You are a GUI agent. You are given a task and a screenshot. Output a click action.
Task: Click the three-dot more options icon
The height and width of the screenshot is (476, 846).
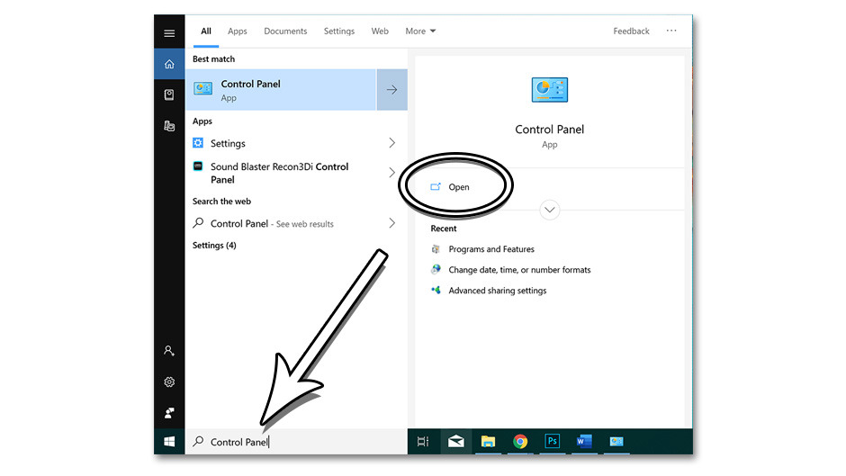(671, 31)
